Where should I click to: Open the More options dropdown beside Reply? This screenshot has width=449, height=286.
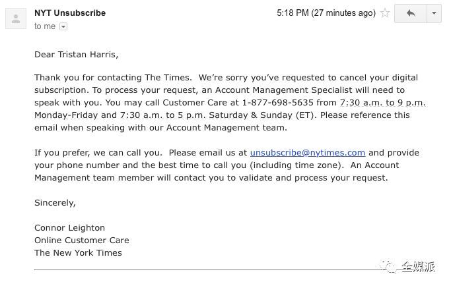click(434, 13)
